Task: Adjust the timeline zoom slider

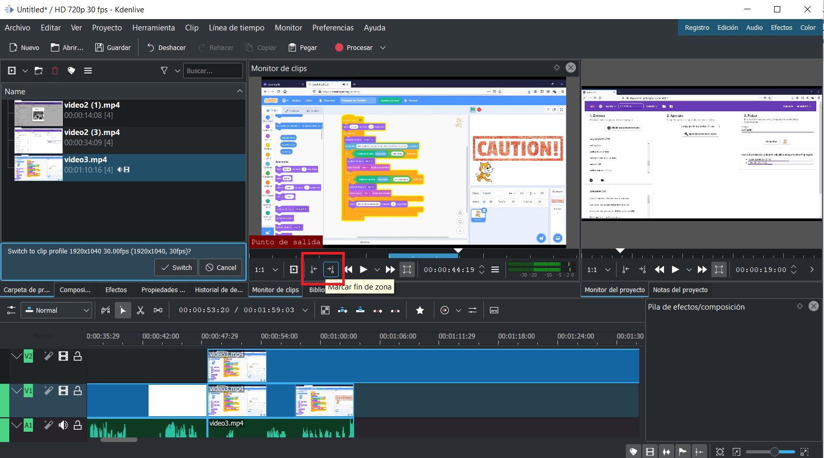Action: (x=770, y=452)
